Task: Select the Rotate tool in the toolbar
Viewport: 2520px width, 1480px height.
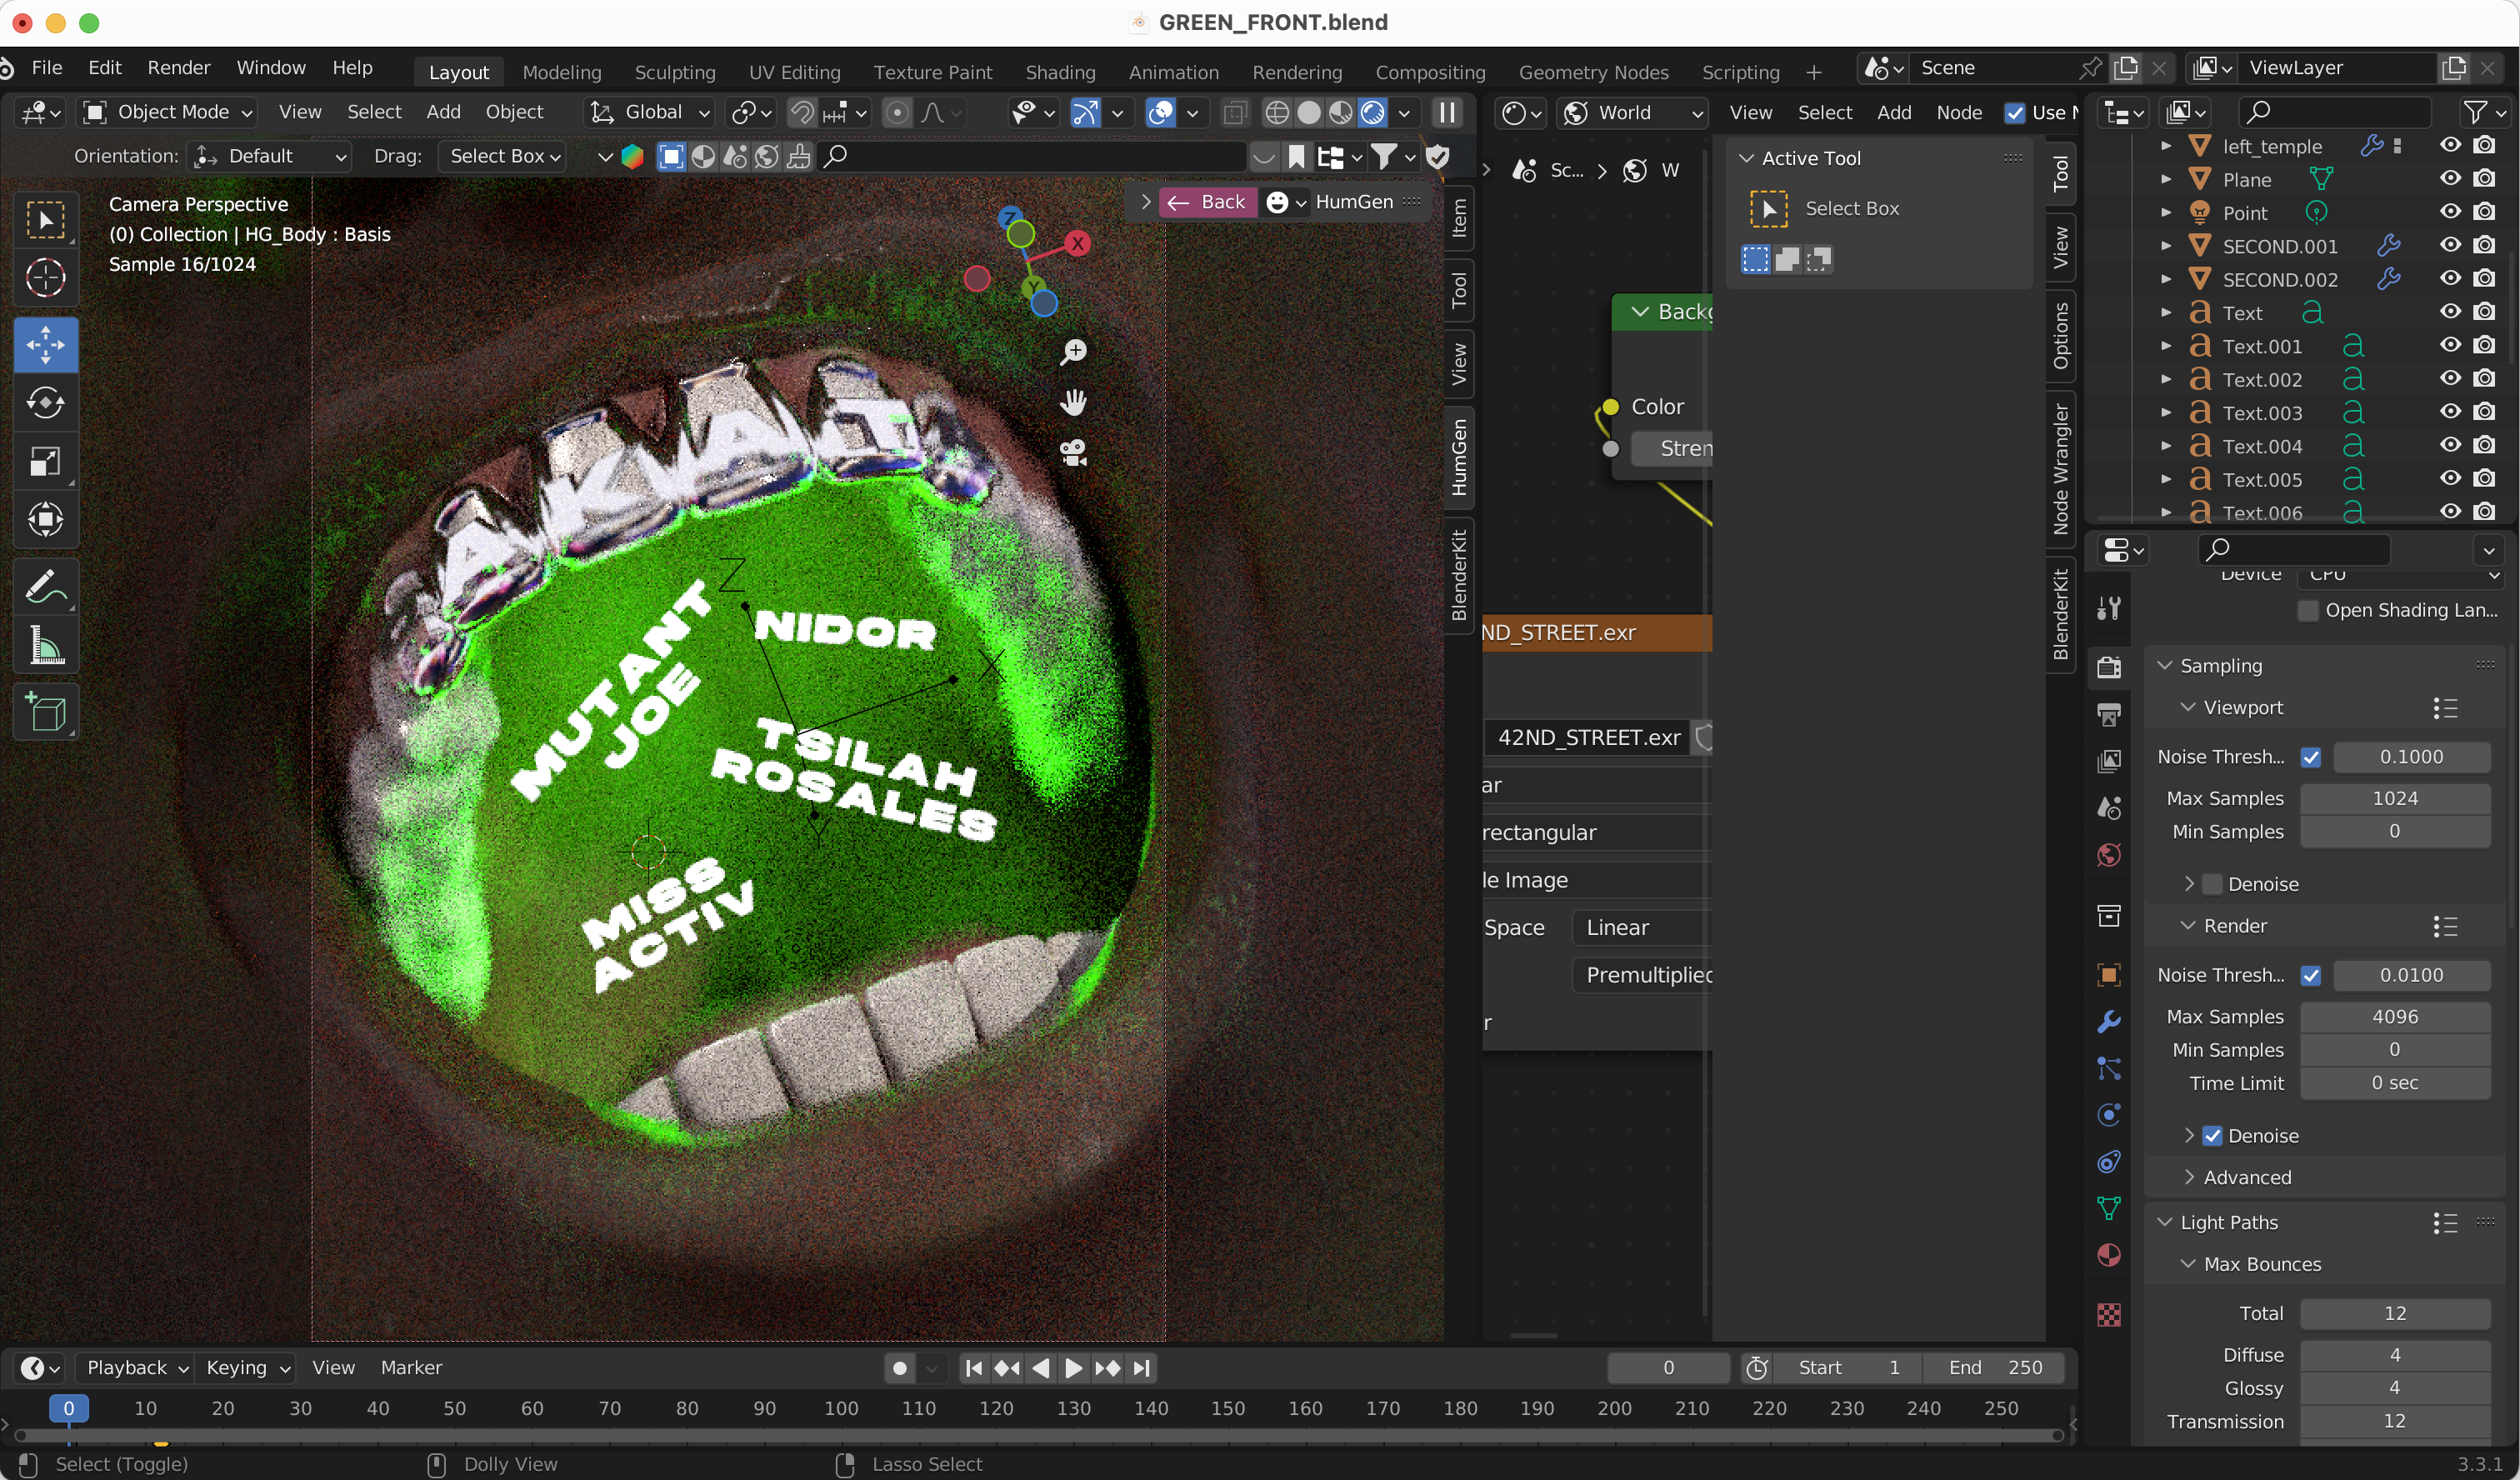Action: [x=45, y=403]
